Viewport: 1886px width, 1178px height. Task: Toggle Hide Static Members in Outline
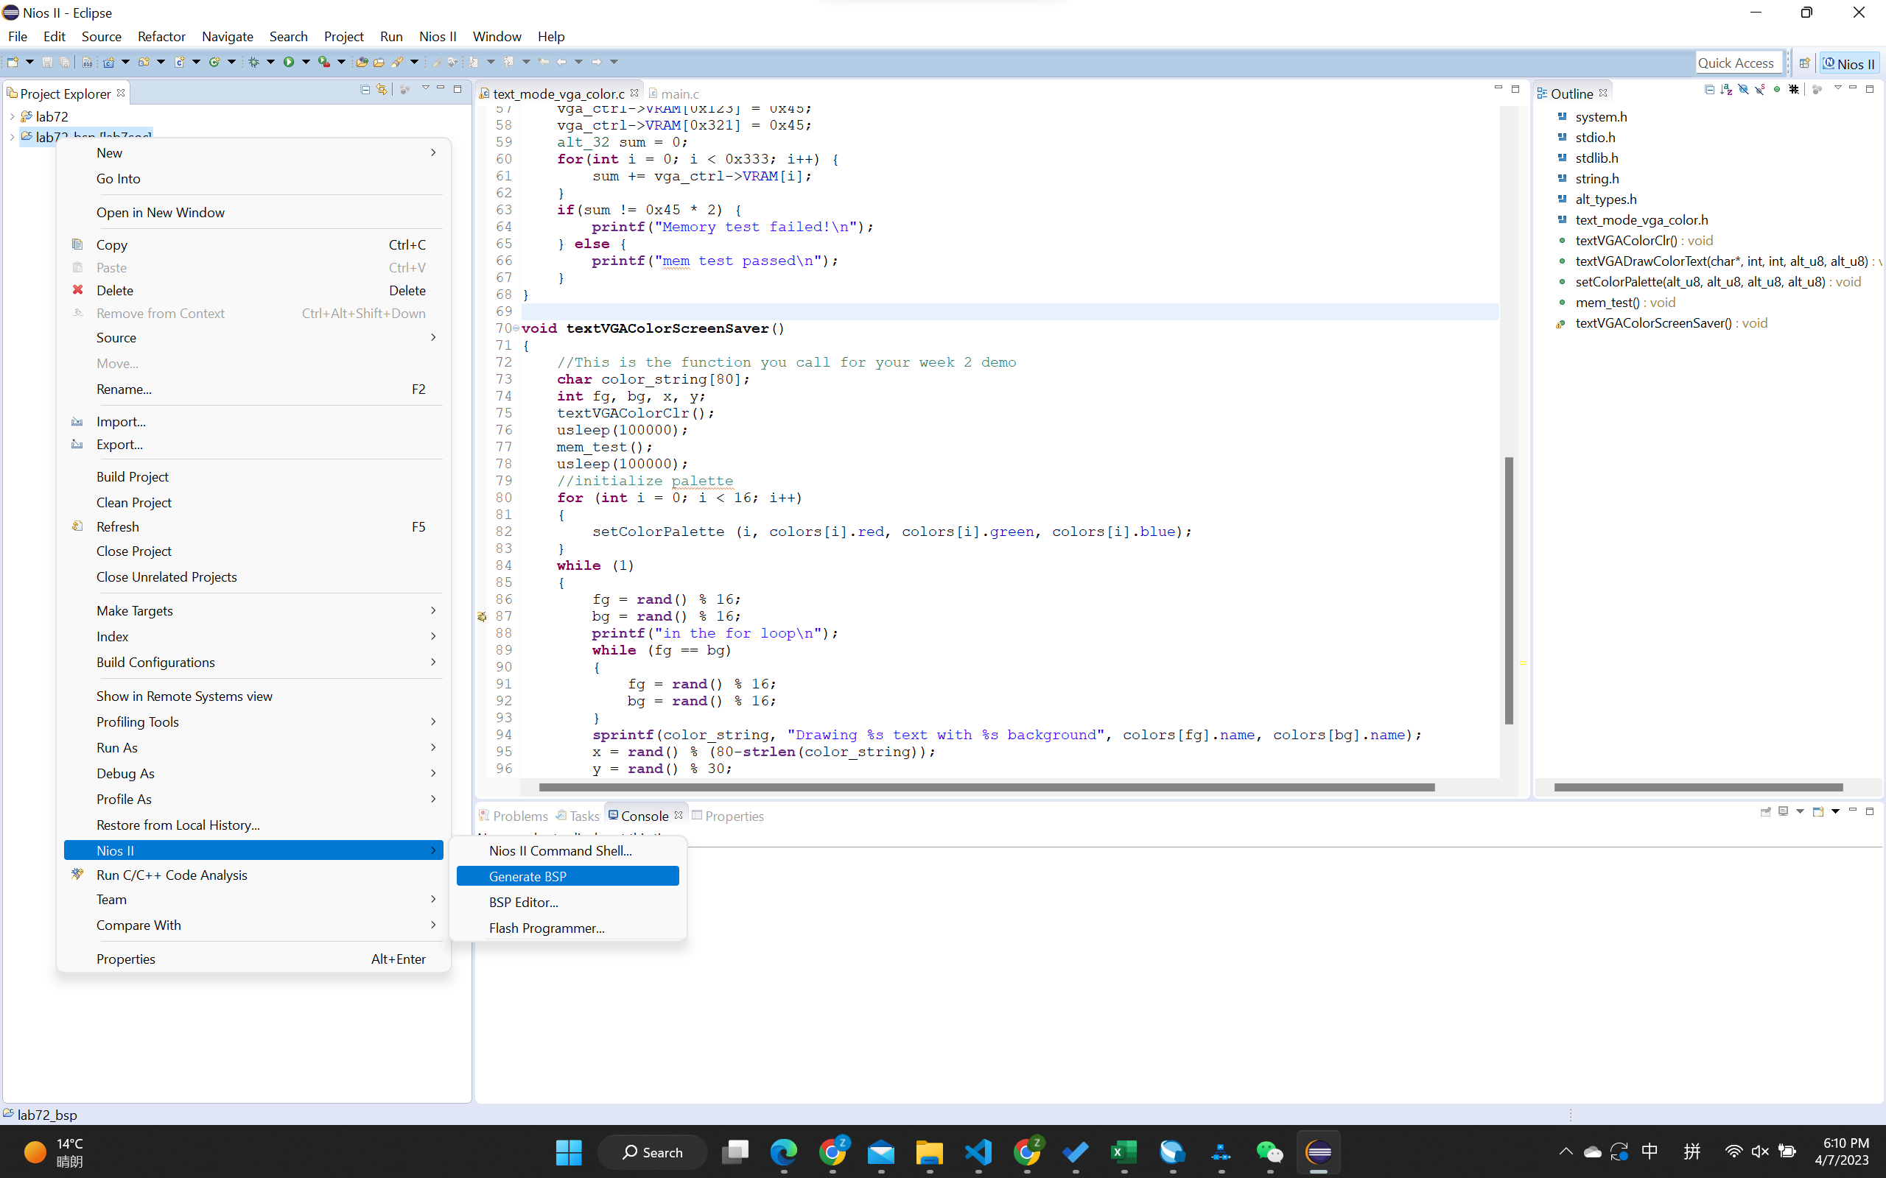point(1760,90)
